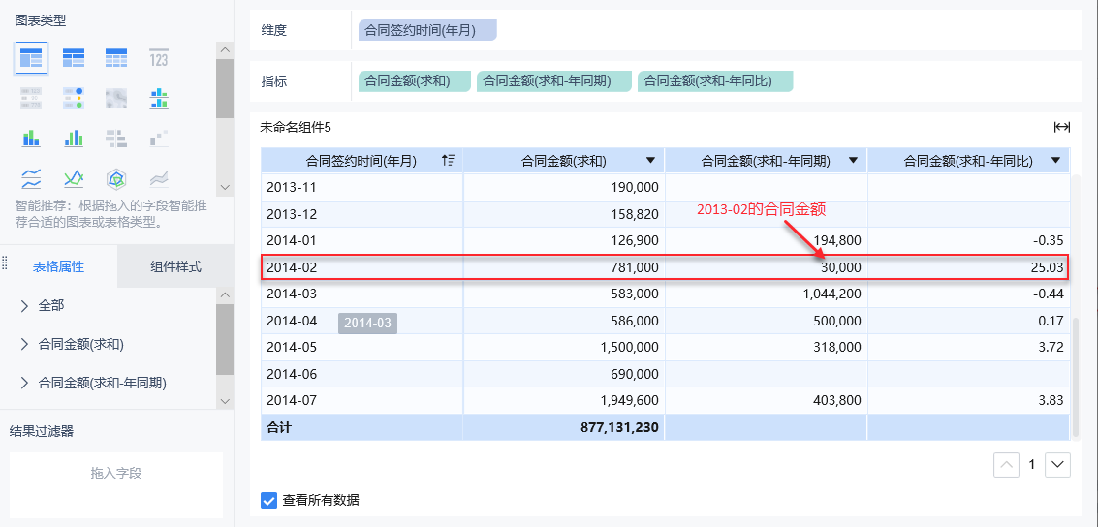Image resolution: width=1098 pixels, height=527 pixels.
Task: Open the 表格属性 tab
Action: click(x=58, y=267)
